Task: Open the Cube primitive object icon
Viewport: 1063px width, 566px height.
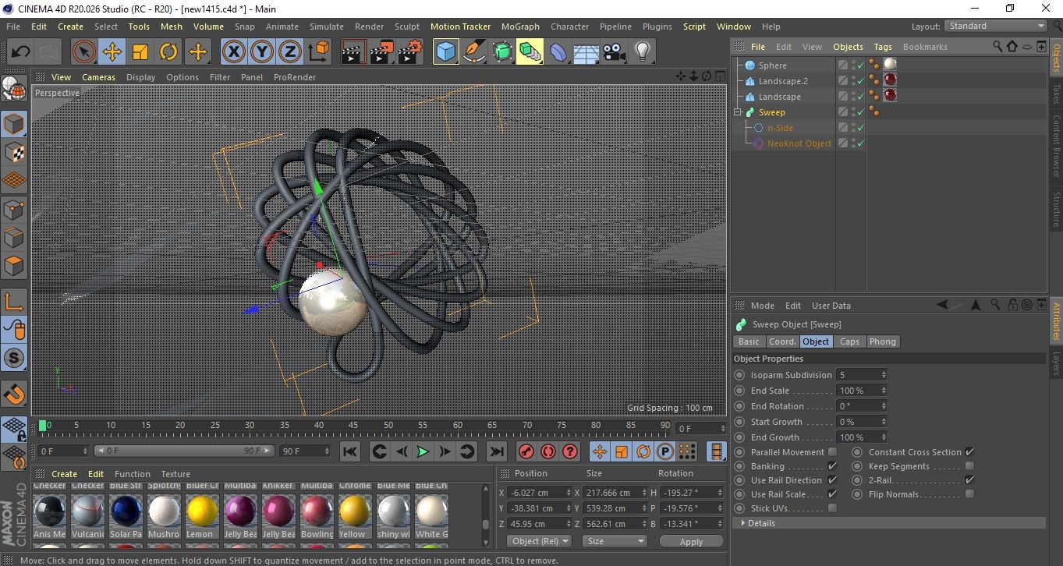Action: coord(445,52)
